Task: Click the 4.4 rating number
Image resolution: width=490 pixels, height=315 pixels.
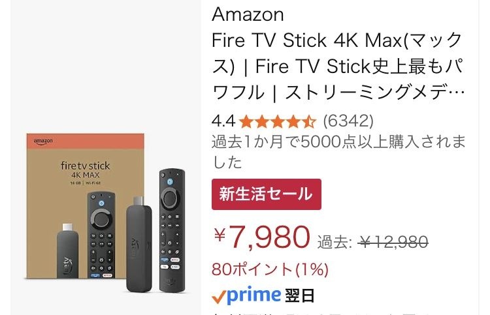Action: [223, 121]
